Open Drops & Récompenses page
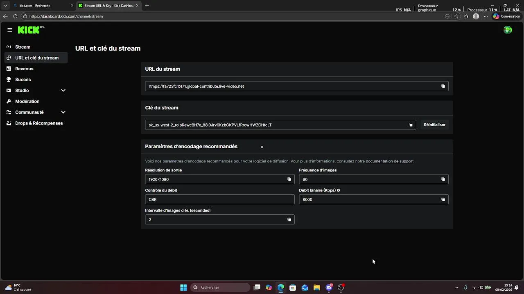This screenshot has height=294, width=524. (36, 123)
